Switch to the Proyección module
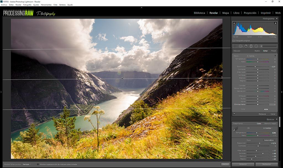 pyautogui.click(x=250, y=13)
